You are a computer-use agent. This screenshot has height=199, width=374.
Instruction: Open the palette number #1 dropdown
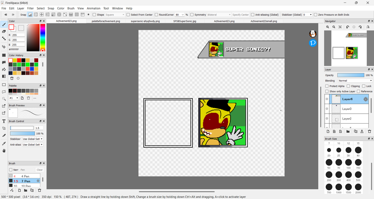click(x=14, y=98)
